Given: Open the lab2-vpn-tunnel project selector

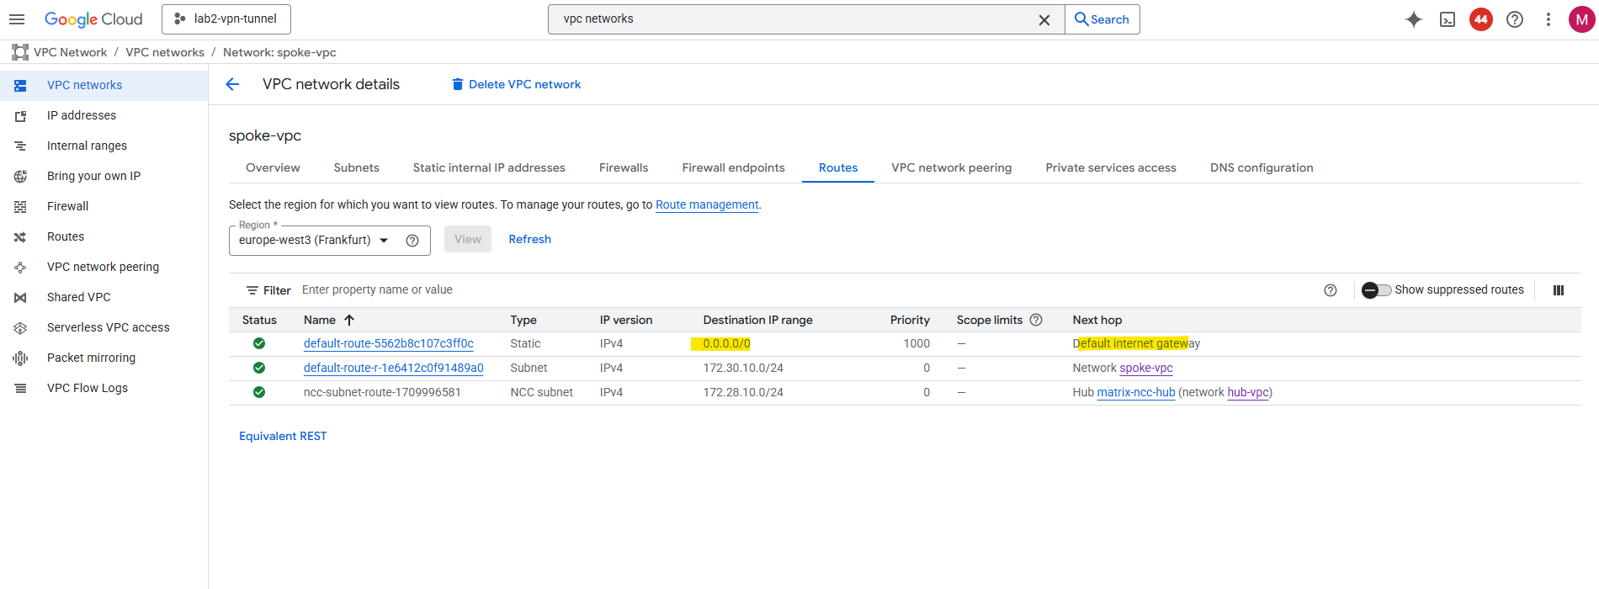Looking at the screenshot, I should coord(226,19).
